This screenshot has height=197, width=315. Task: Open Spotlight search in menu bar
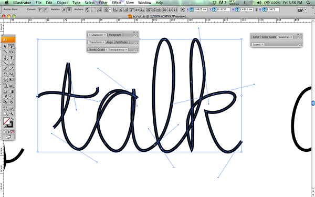coord(308,3)
